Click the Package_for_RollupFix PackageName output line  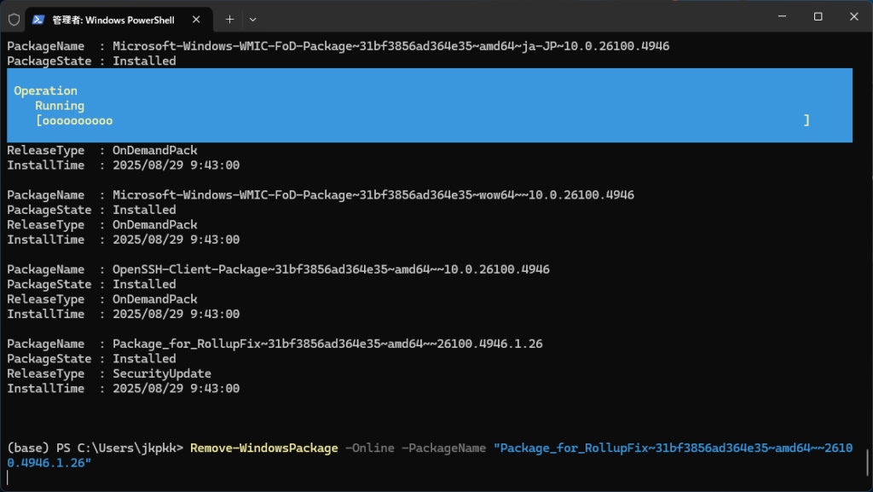(x=275, y=344)
